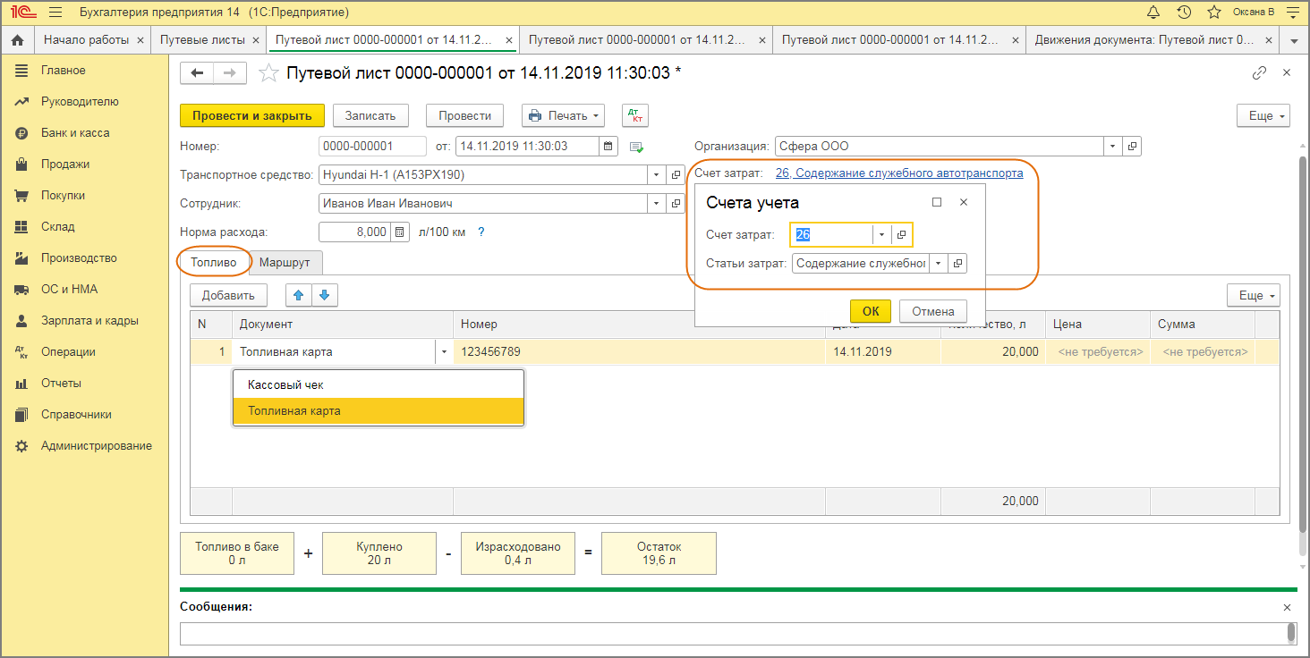1310x658 pixels.
Task: Move row up with blue arrow
Action: (299, 295)
